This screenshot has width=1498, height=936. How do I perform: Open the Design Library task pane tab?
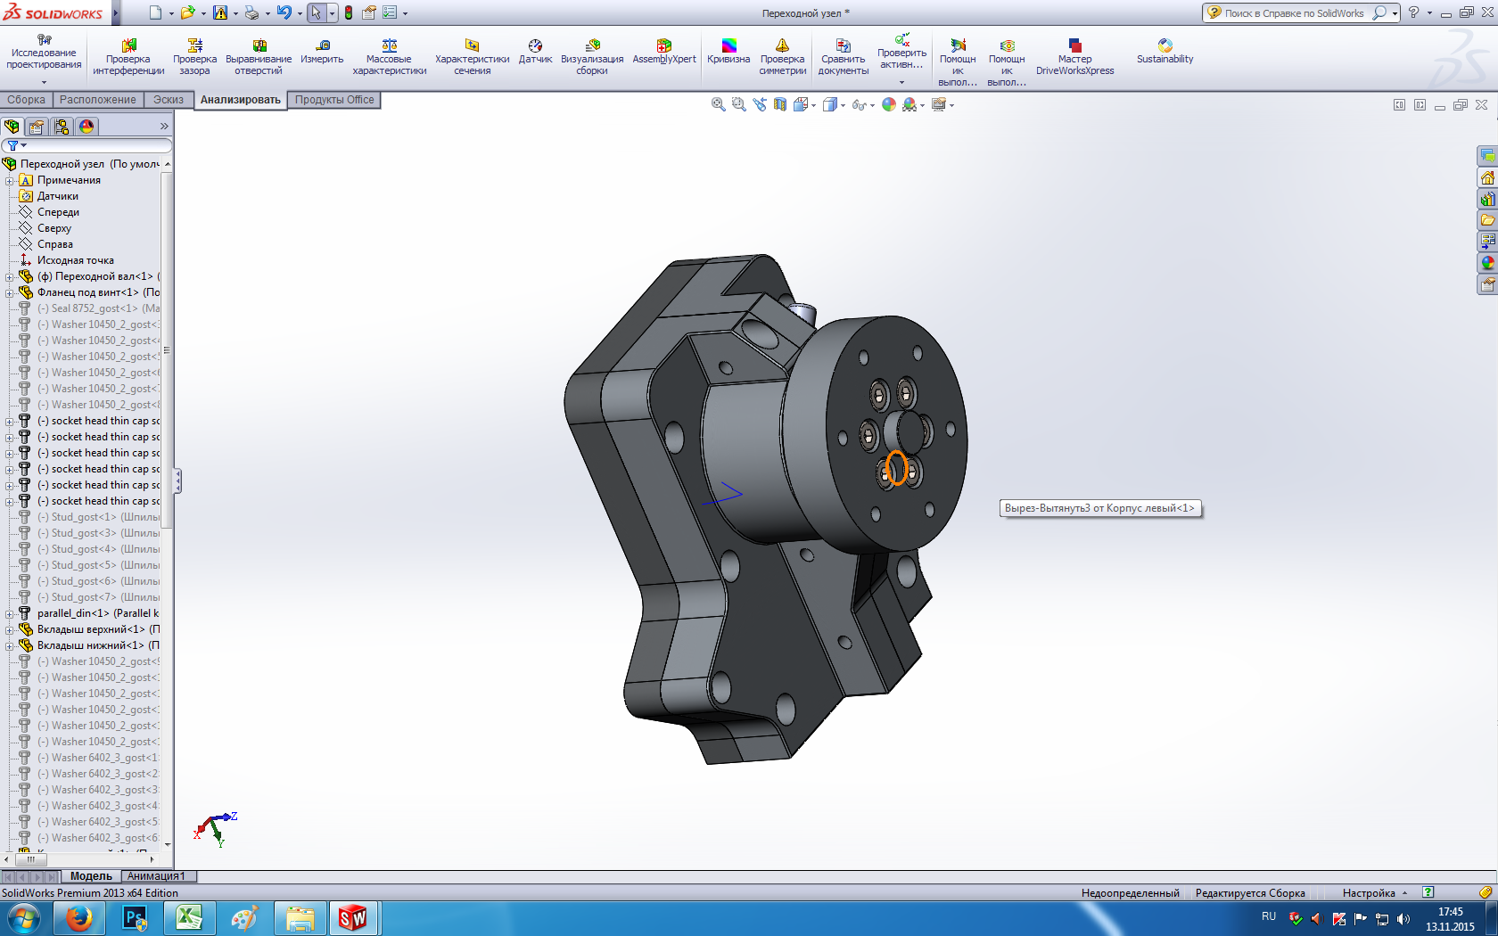click(1487, 199)
